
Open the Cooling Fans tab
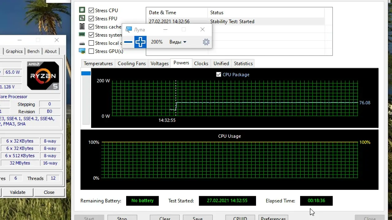point(132,64)
